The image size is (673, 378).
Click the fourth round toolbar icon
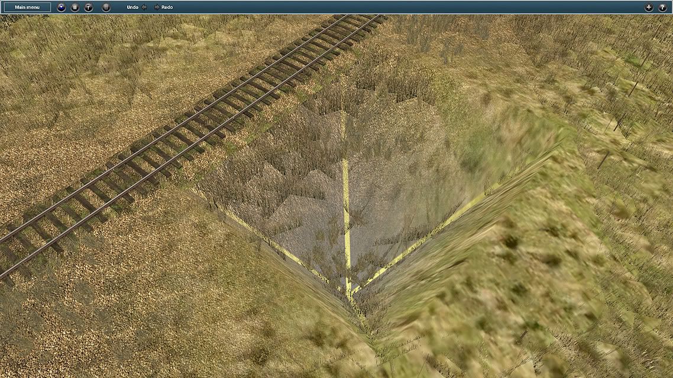[106, 7]
